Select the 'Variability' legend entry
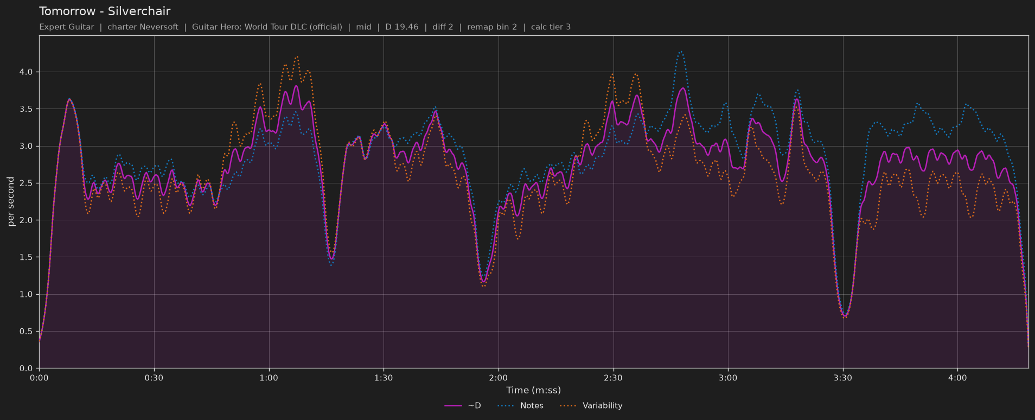Viewport: 1035px width, 420px height. pos(591,406)
